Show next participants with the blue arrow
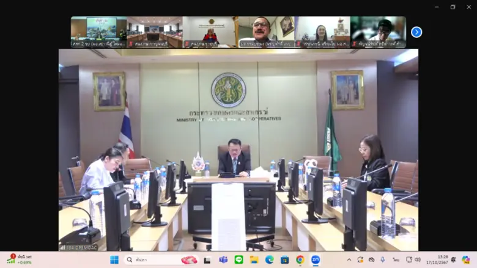This screenshot has width=477, height=268. pos(416,32)
